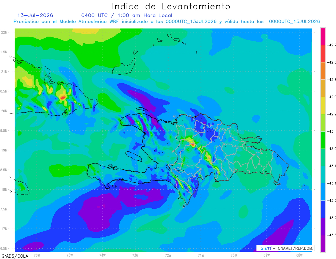Image resolution: width=336 pixels, height=259 pixels.
Task: Select the date text '13-Jul-2026'
Action: (x=35, y=15)
